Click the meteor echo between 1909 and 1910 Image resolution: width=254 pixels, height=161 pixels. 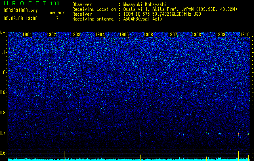click(x=238, y=134)
